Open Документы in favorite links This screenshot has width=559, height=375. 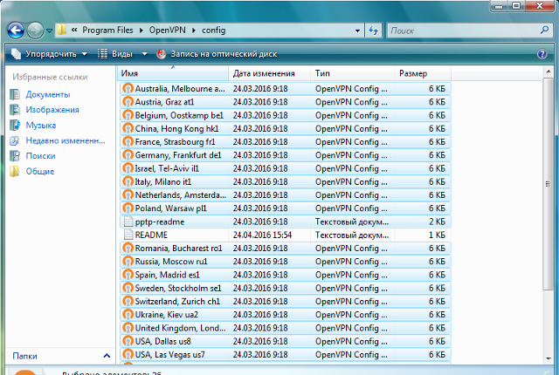(48, 95)
